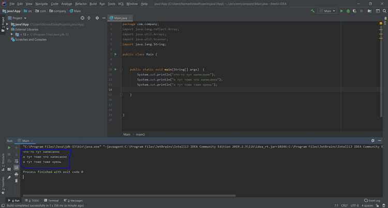Open the Tools menu
This screenshot has width=388, height=208.
[x=111, y=4]
